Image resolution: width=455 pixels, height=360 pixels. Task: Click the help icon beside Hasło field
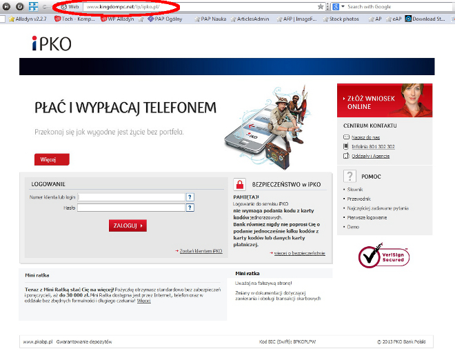point(190,208)
